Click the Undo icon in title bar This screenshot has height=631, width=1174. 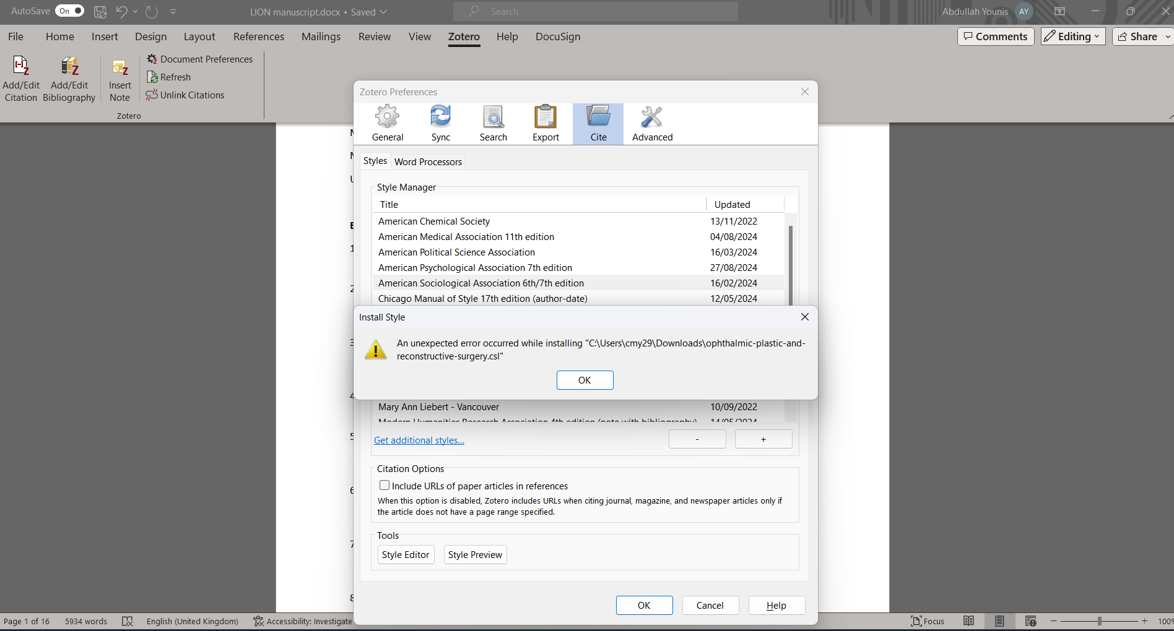(121, 11)
